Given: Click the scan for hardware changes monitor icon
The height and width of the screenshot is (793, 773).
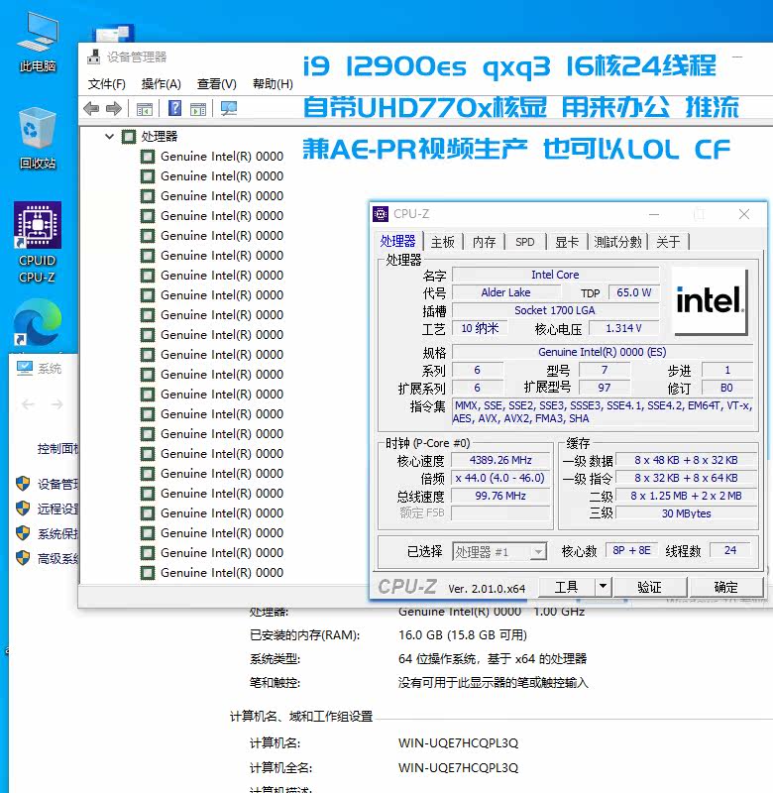Looking at the screenshot, I should [229, 108].
